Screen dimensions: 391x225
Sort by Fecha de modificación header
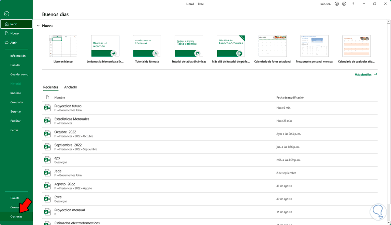(290, 98)
